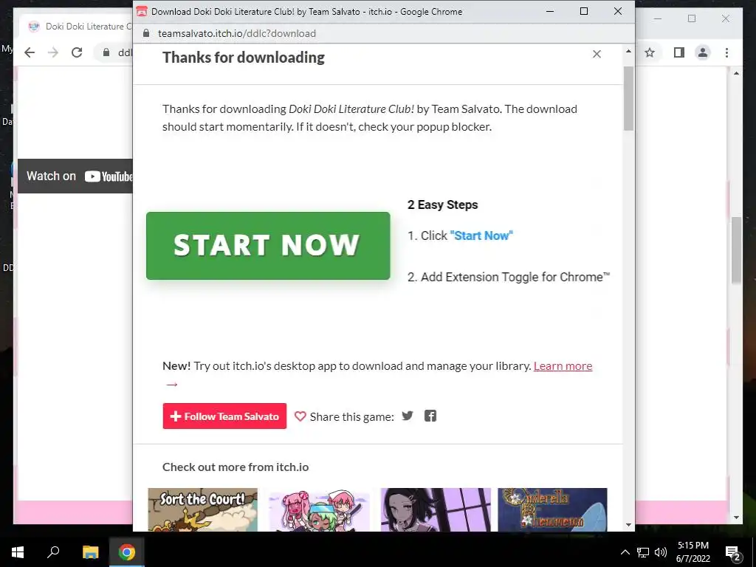Open the dark-haired character game thumbnail
756x567 pixels.
click(436, 509)
